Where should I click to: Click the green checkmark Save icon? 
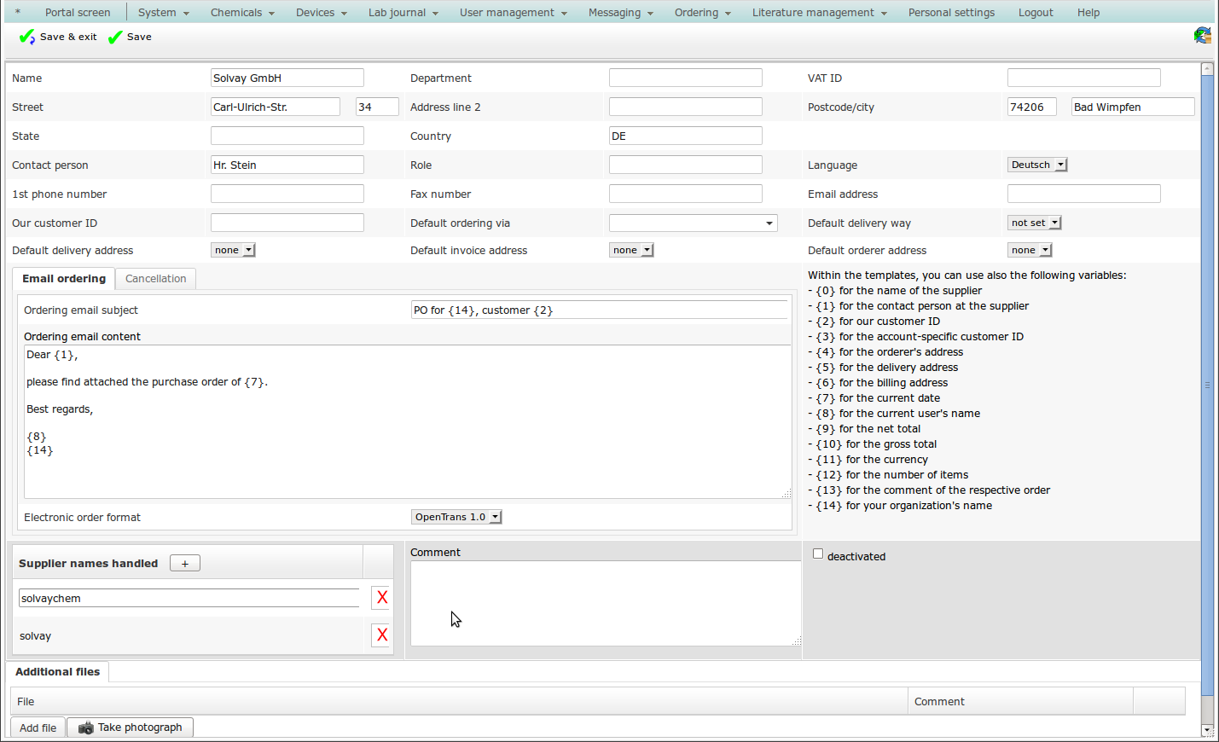pos(115,37)
